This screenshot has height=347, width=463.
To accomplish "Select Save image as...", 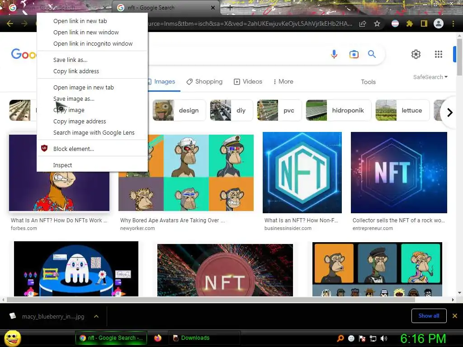I will tap(92, 98).
